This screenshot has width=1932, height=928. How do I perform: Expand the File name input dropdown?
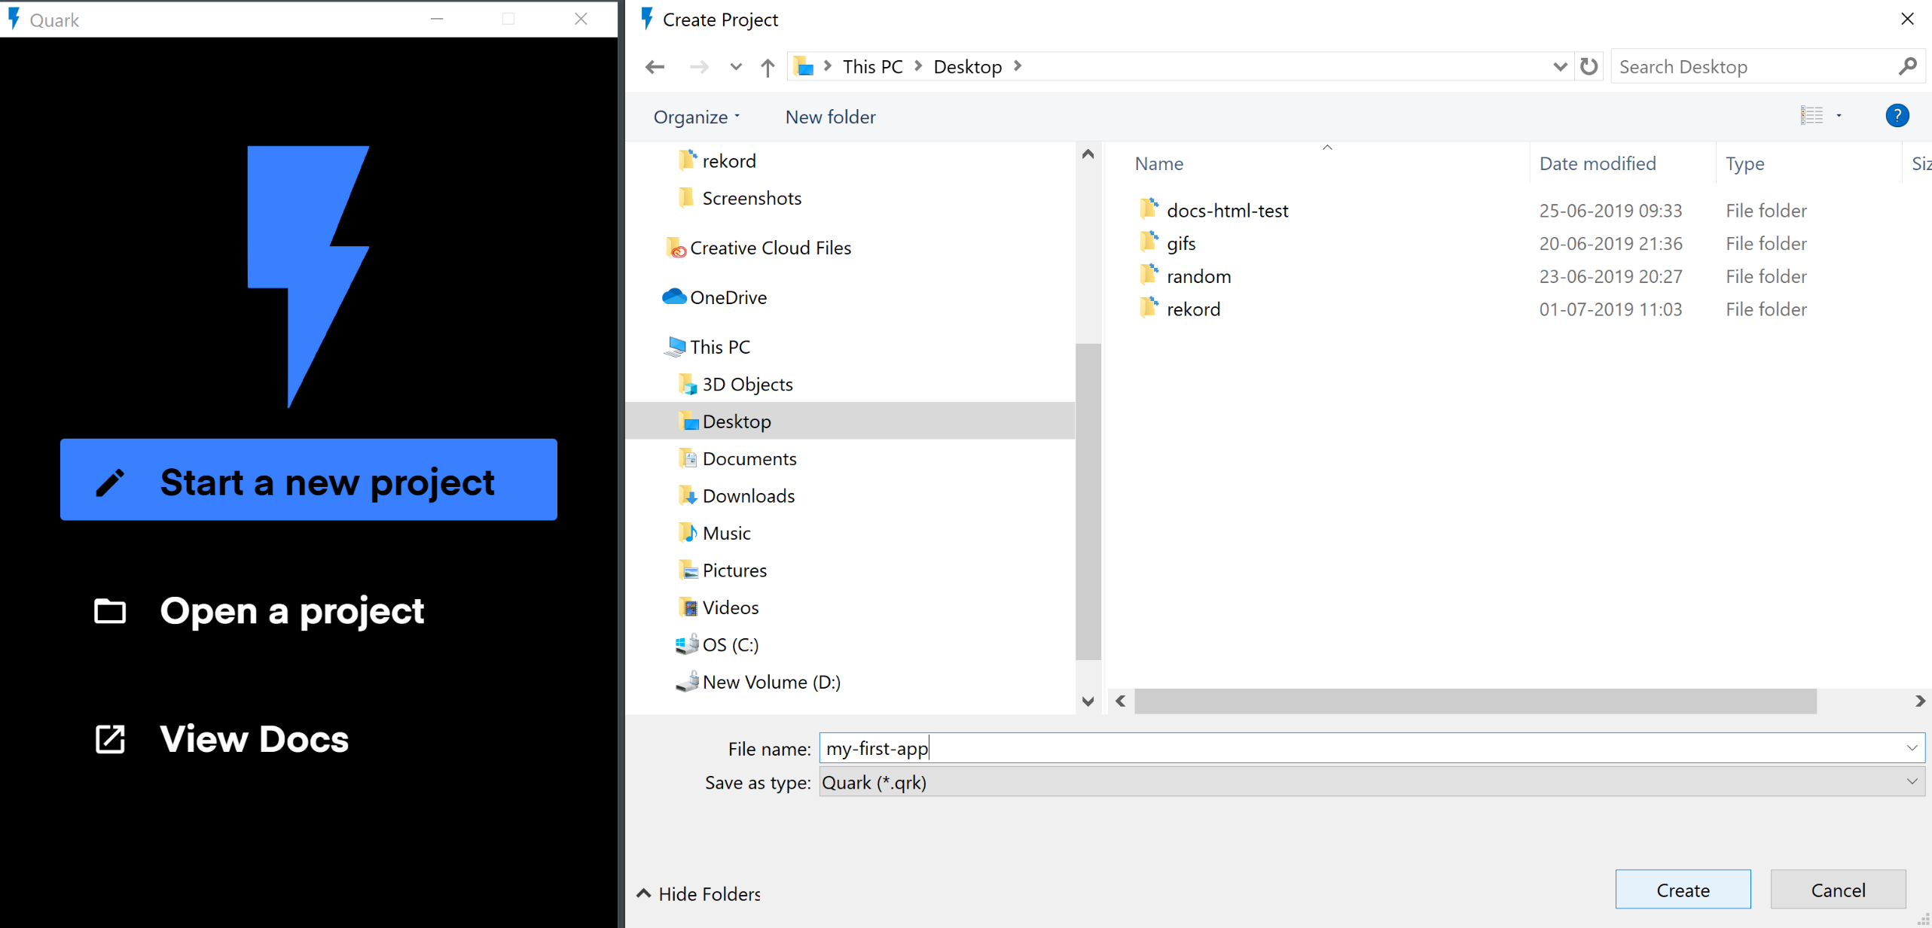1913,748
